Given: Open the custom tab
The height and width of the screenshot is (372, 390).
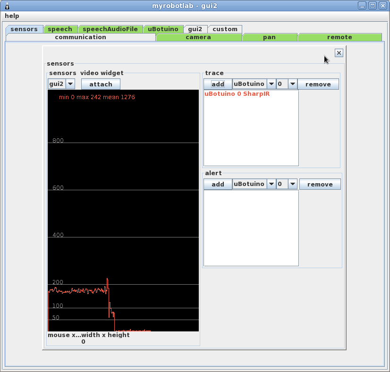Looking at the screenshot, I should (225, 29).
